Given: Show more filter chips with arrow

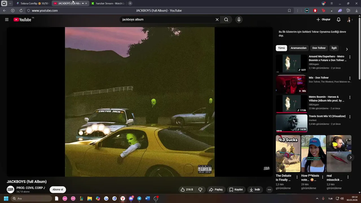Looking at the screenshot, I should (x=347, y=49).
